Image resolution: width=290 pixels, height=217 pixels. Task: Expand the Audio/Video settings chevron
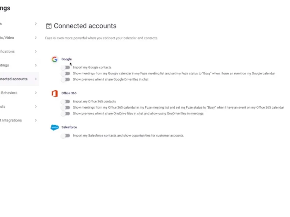(36, 38)
